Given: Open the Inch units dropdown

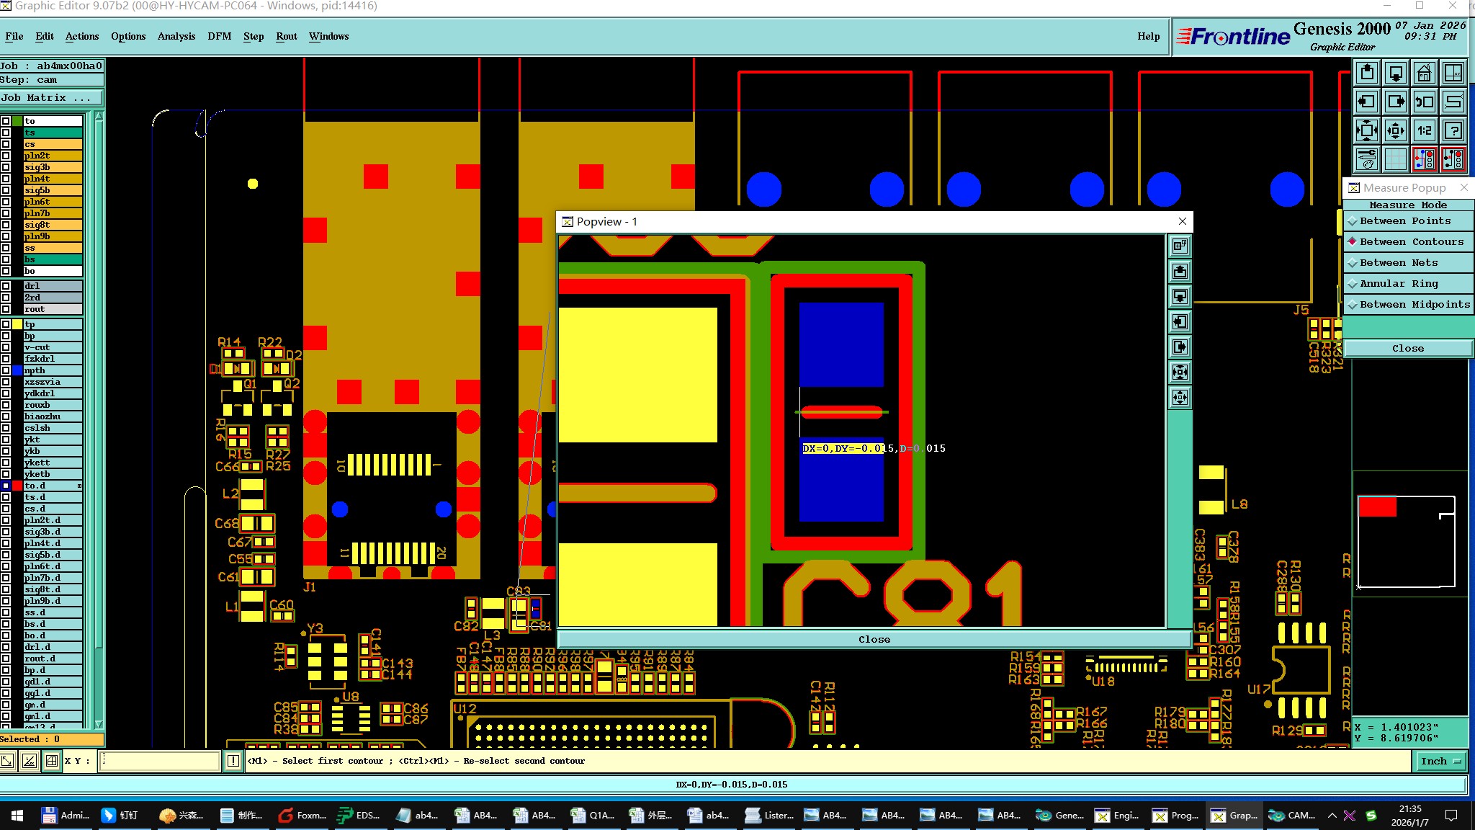Looking at the screenshot, I should tap(1439, 761).
